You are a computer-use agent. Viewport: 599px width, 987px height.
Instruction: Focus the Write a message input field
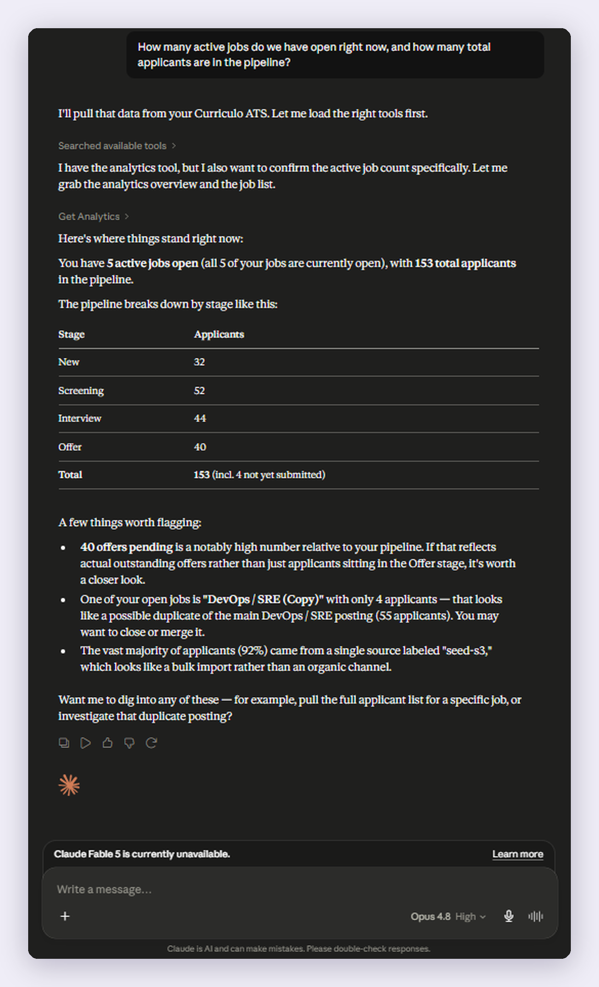pyautogui.click(x=299, y=889)
